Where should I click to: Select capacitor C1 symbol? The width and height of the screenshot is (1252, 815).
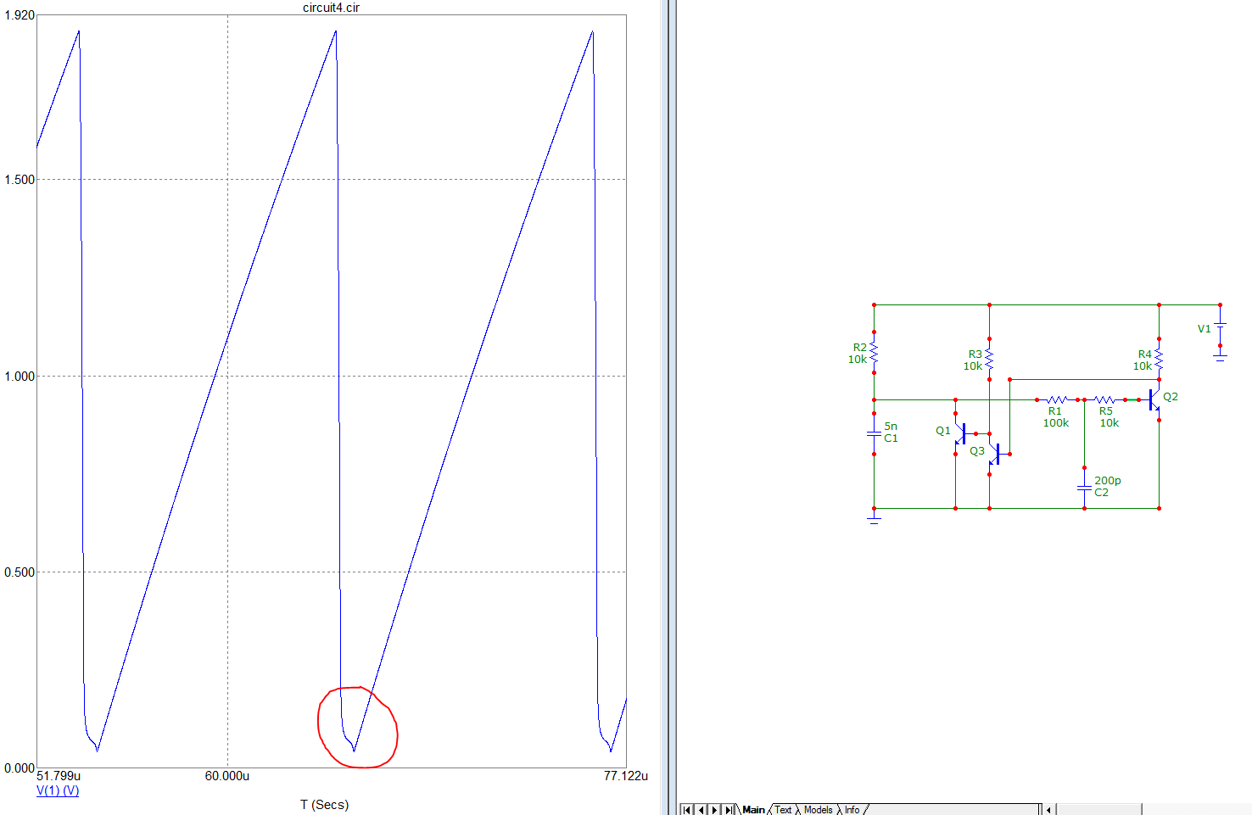click(874, 433)
